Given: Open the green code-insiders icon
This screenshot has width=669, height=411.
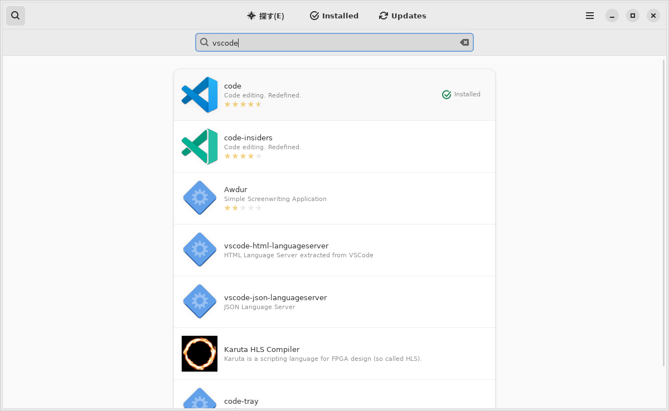Looking at the screenshot, I should (x=200, y=146).
